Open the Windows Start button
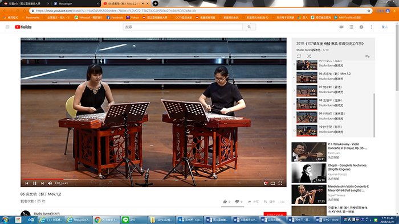The width and height of the screenshot is (399, 224). [x=5, y=219]
